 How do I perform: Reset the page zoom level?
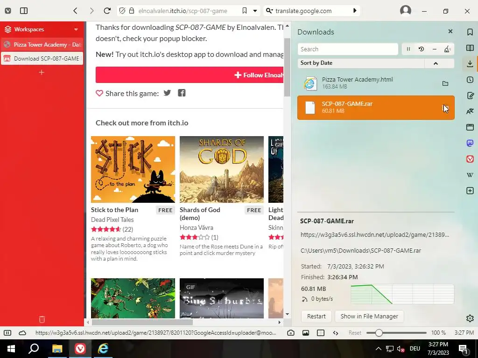pos(355,333)
